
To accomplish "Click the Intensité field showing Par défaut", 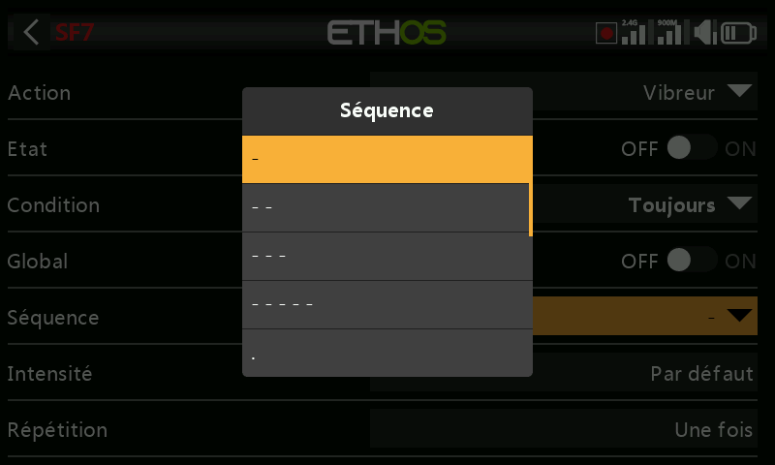I will coord(564,372).
